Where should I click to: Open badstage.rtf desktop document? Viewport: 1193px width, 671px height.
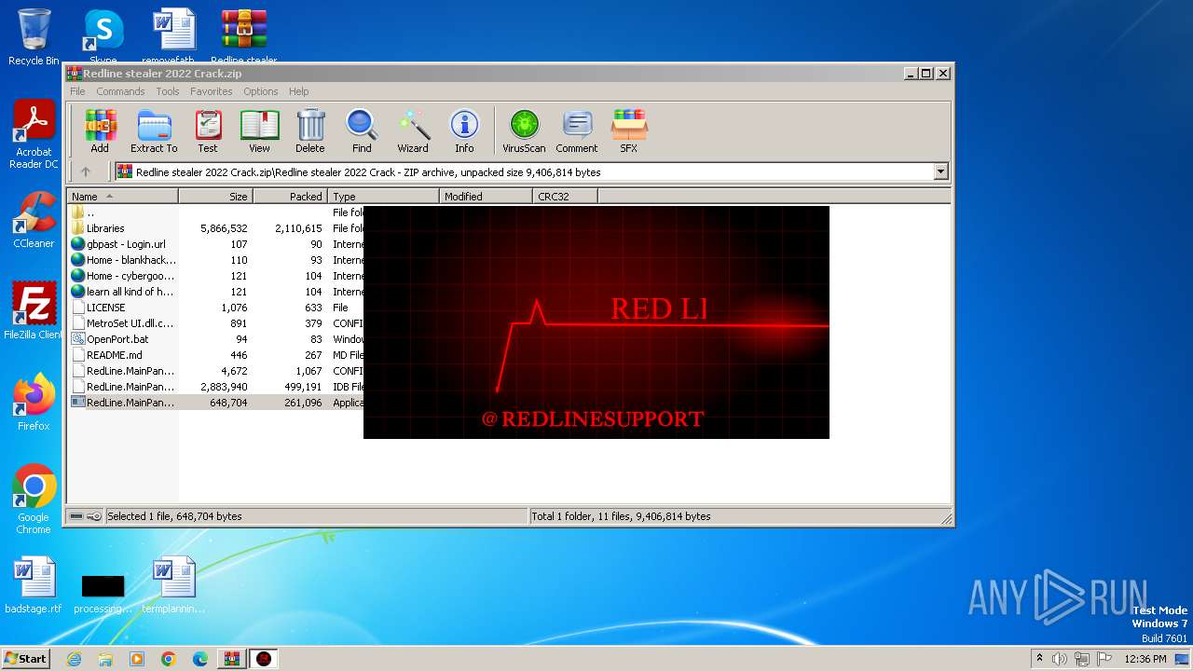(x=34, y=585)
